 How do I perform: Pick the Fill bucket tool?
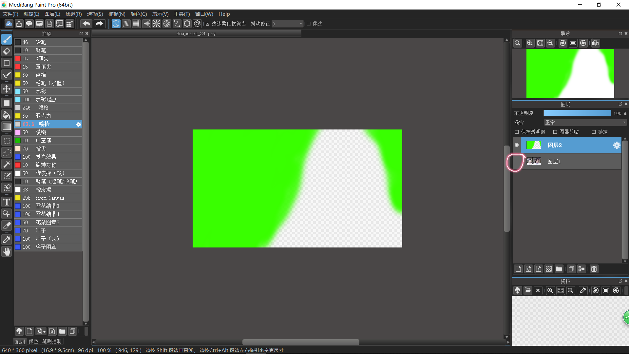(x=7, y=115)
